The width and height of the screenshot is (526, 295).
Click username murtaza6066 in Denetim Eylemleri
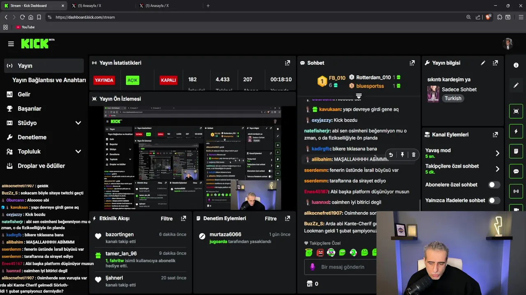pos(225,234)
